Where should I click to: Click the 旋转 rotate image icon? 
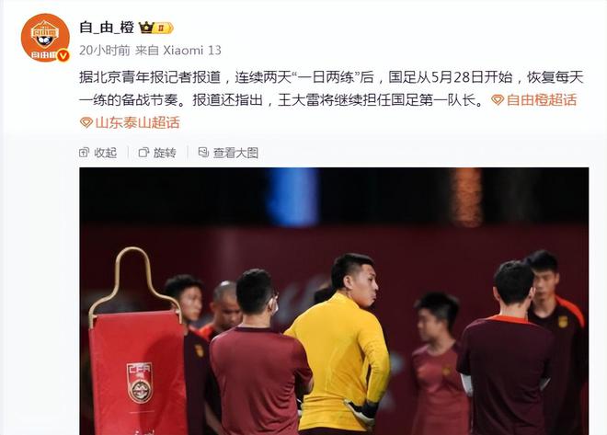[x=143, y=153]
